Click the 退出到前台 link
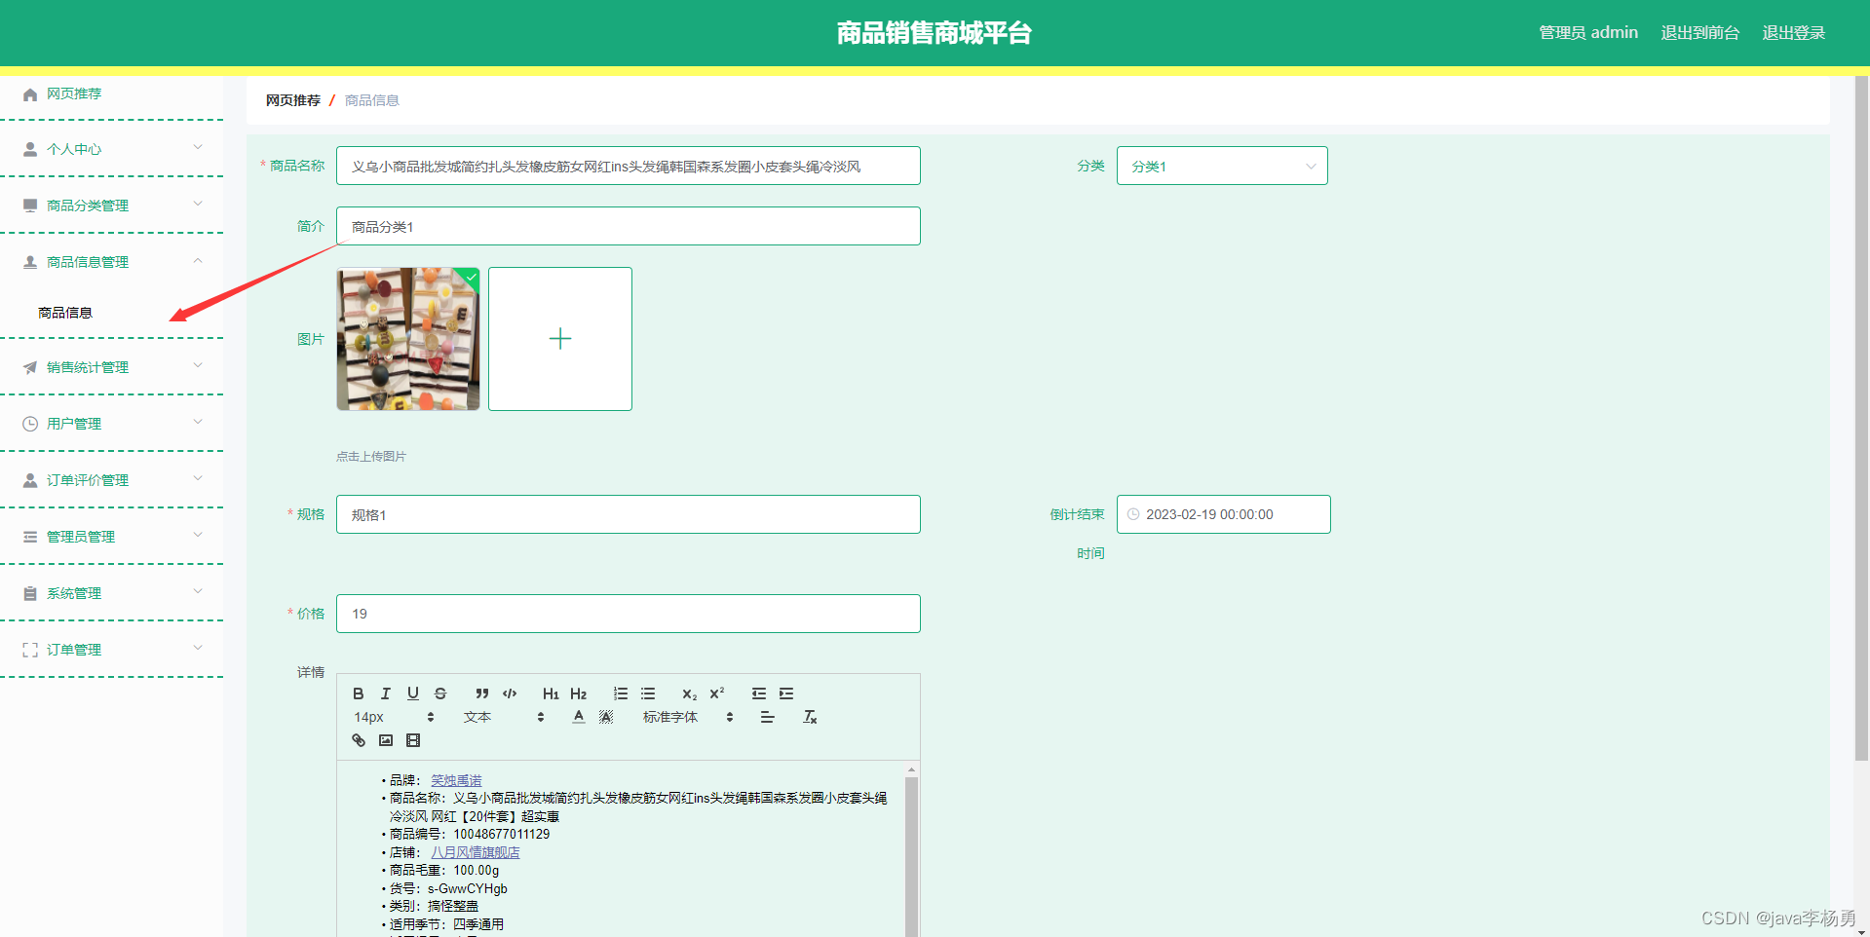 pos(1699,32)
